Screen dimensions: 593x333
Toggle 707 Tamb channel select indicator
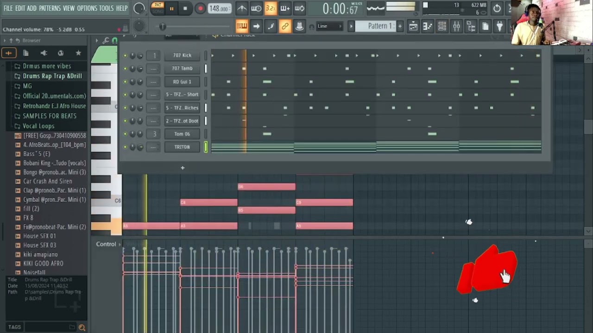coord(206,68)
